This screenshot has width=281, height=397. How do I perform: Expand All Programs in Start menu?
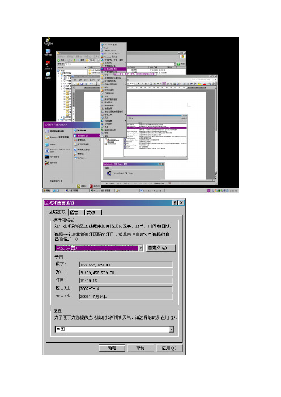tap(56, 181)
